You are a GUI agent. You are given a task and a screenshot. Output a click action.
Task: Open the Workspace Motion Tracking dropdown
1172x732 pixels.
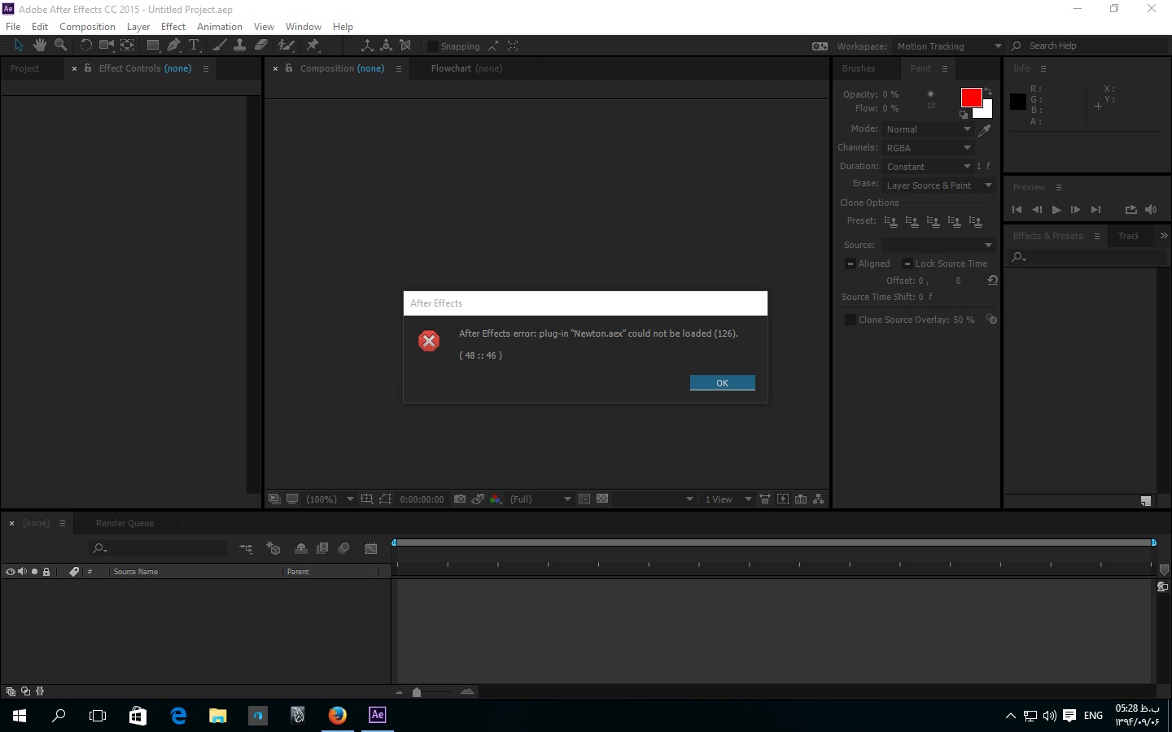click(949, 46)
